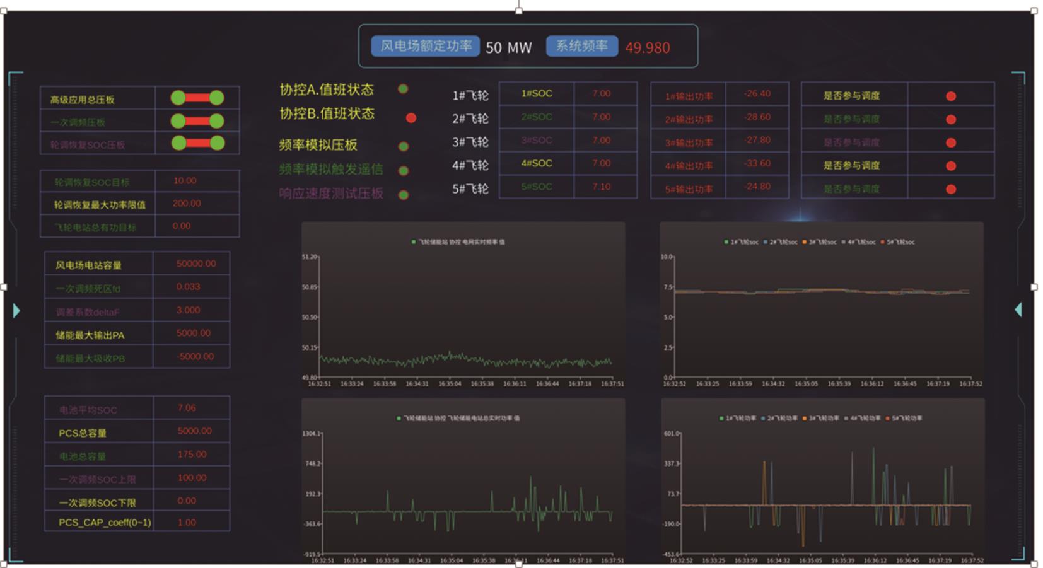Toggle the 一次调频压板 switch
The height and width of the screenshot is (568, 1043).
(197, 121)
